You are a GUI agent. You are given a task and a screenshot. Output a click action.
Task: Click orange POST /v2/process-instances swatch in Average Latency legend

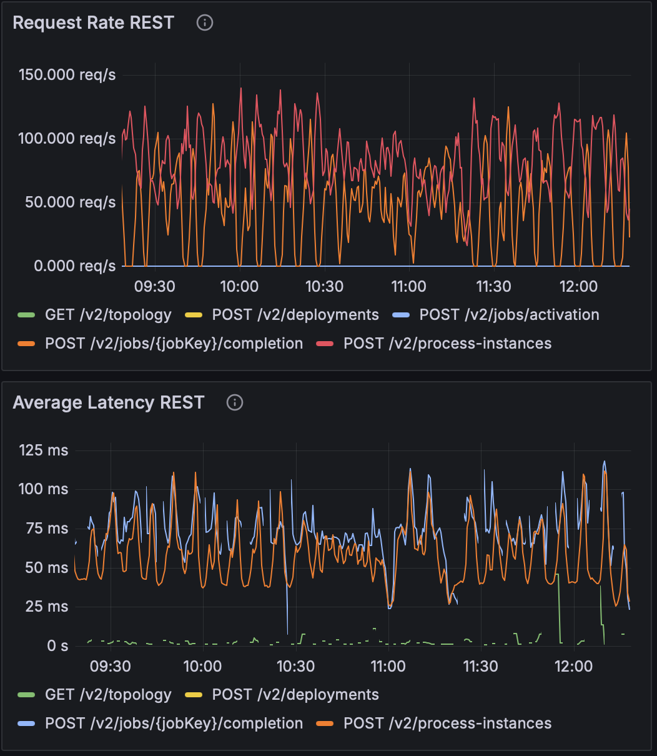[x=326, y=724]
